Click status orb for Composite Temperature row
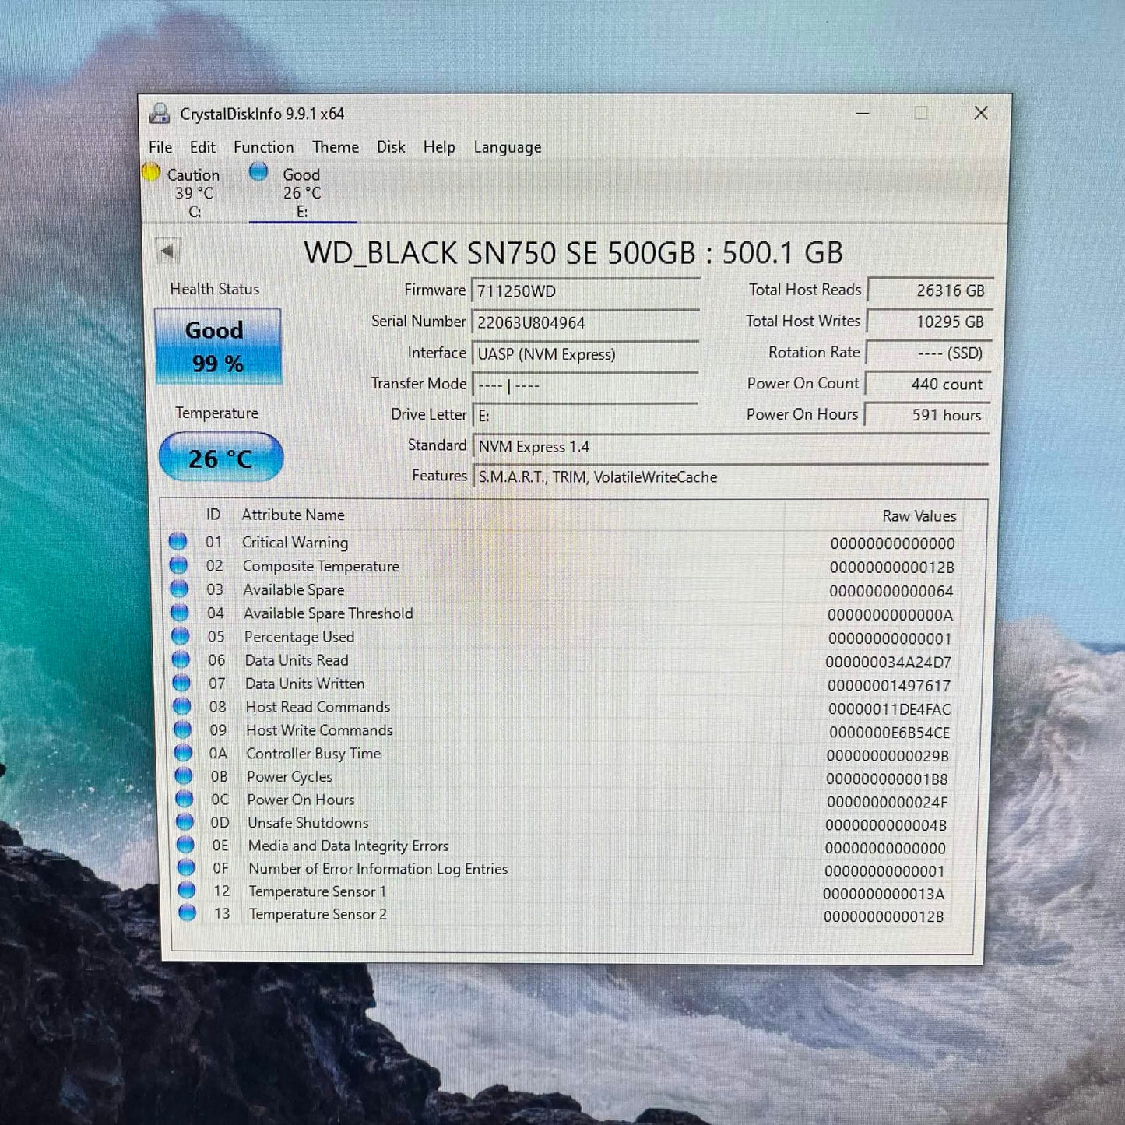Screen dimensions: 1125x1125 179,565
